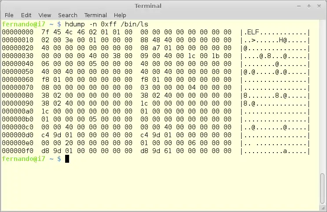The image size is (327, 212).
Task: Click byte '20' in row 000000e0
Action: click(69, 143)
